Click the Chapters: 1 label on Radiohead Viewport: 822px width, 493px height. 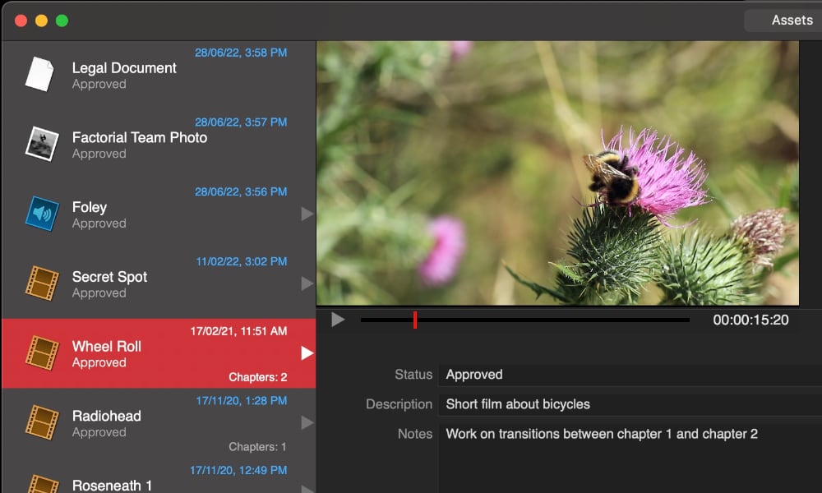coord(257,447)
